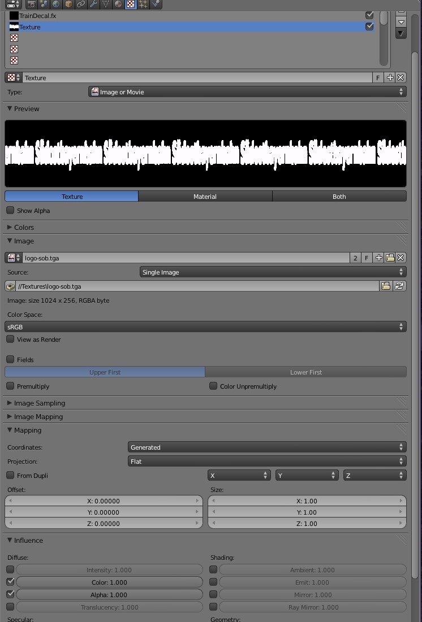422x622 pixels.
Task: Open the X axis mapping dropdown
Action: tap(239, 475)
